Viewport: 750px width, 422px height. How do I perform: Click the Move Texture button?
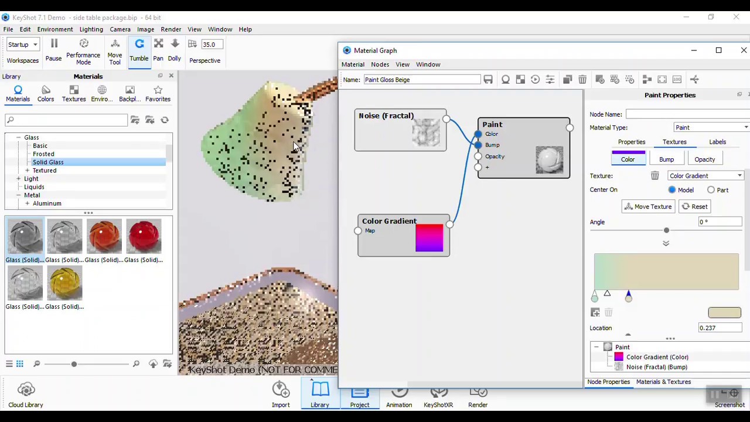648,206
